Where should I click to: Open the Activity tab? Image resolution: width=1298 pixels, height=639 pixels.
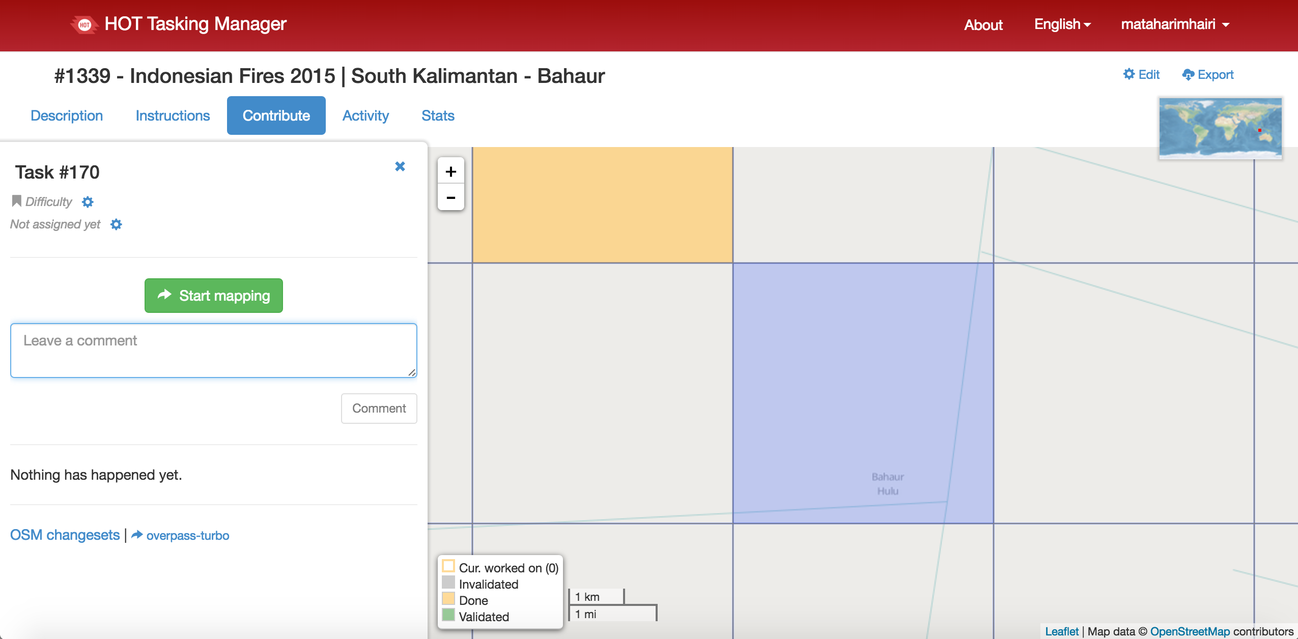[365, 115]
